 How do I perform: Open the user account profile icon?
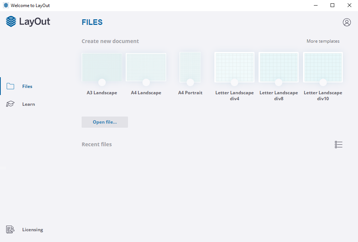pyautogui.click(x=346, y=22)
